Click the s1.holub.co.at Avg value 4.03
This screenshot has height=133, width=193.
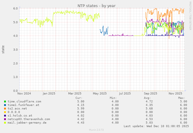(x=149, y=116)
